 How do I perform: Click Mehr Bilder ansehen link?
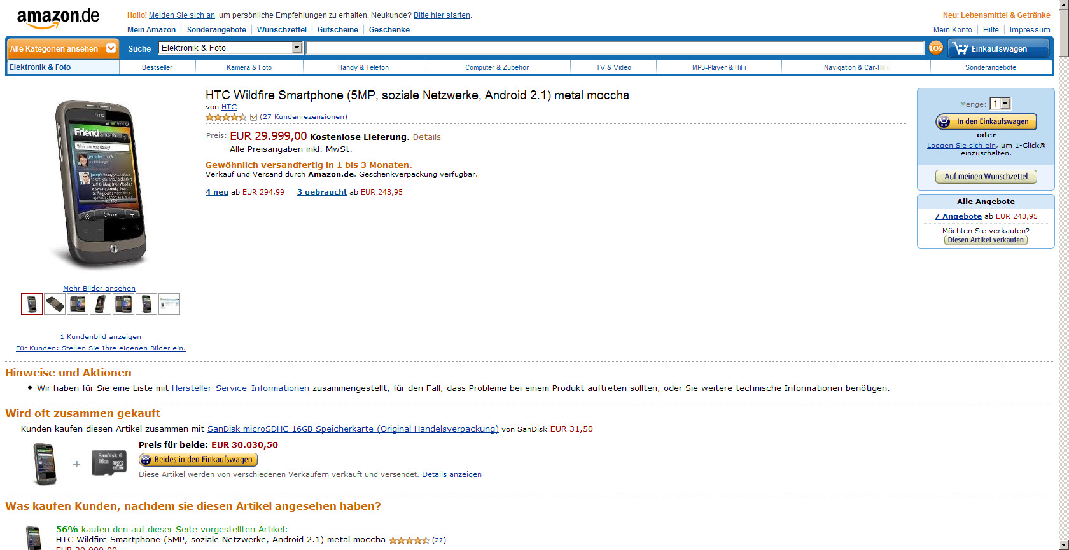[99, 289]
